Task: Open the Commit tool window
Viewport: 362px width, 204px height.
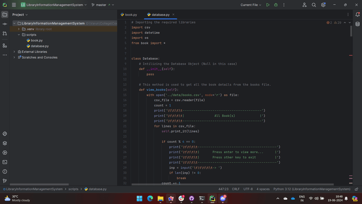Action: point(5,24)
